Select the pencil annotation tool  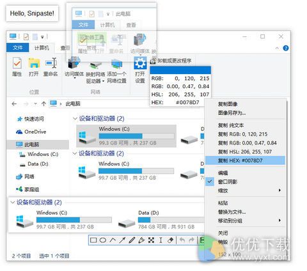click(132, 240)
